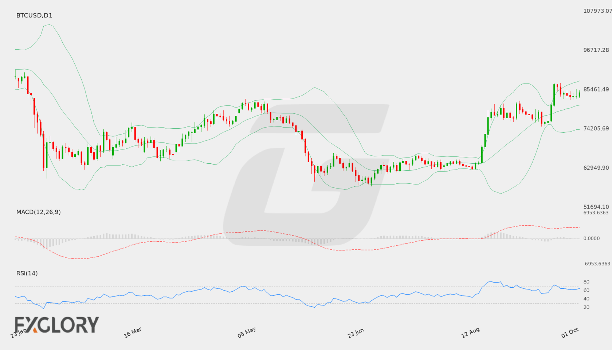Select the RSI(14) indicator label
612x350 pixels.
[x=27, y=273]
